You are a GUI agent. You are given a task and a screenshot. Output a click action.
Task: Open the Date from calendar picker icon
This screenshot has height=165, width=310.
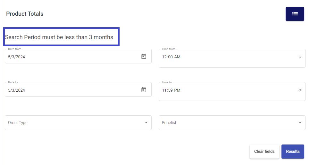pyautogui.click(x=144, y=56)
